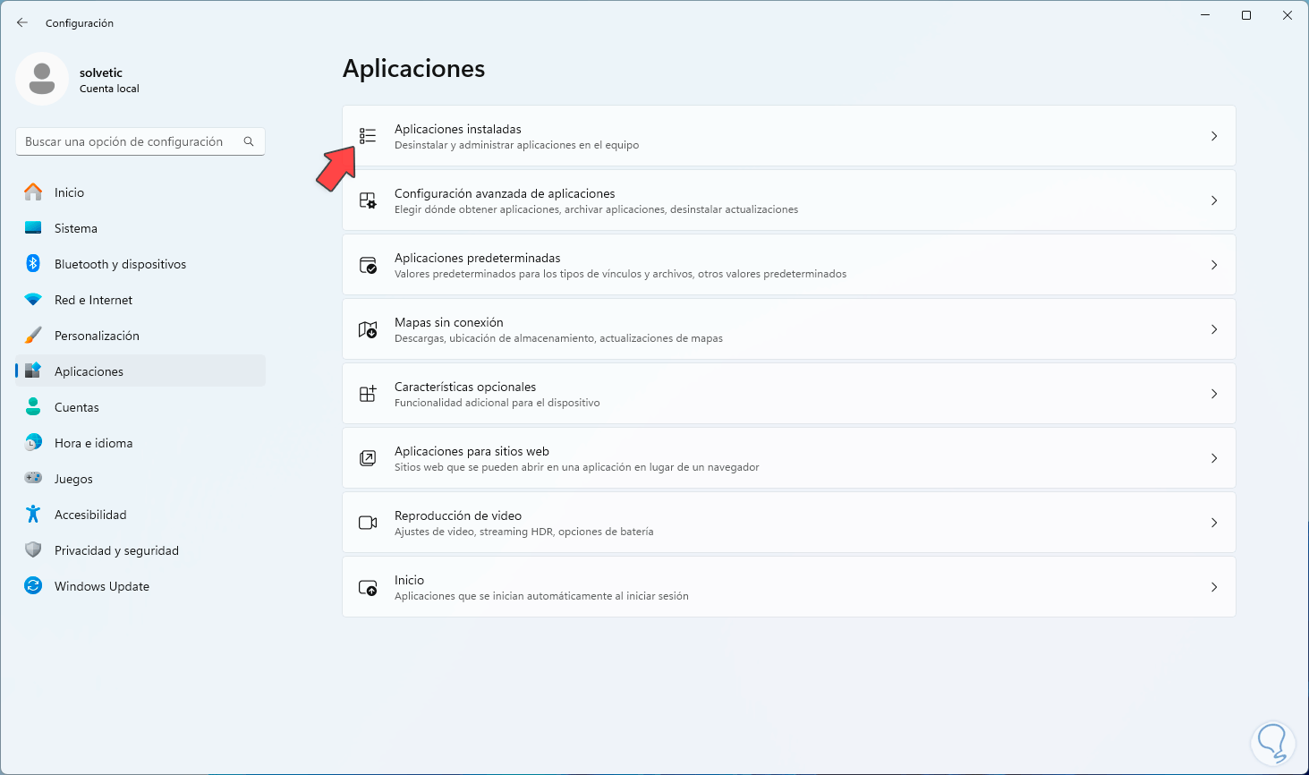Go back using the back arrow

coord(22,22)
